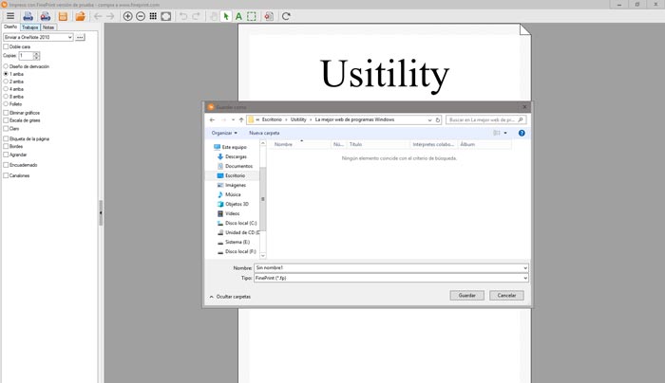Image resolution: width=665 pixels, height=383 pixels.
Task: Open the Tipo file type dropdown
Action: 391,278
